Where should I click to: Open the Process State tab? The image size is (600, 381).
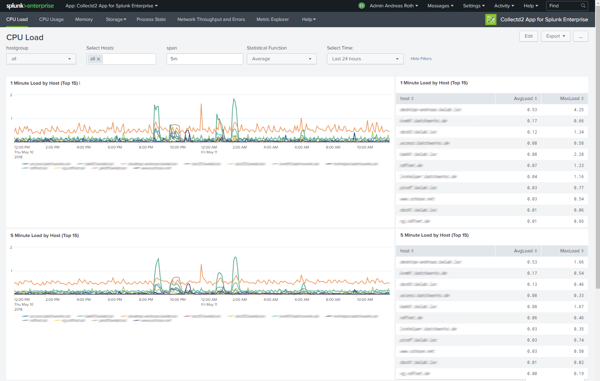click(x=151, y=20)
